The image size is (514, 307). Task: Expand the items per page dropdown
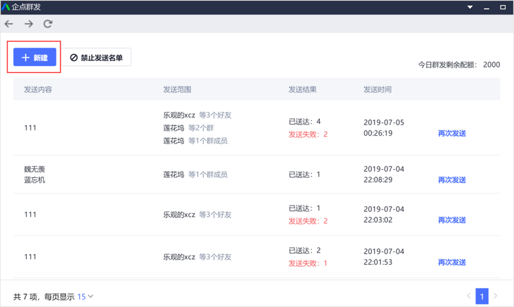click(x=85, y=297)
